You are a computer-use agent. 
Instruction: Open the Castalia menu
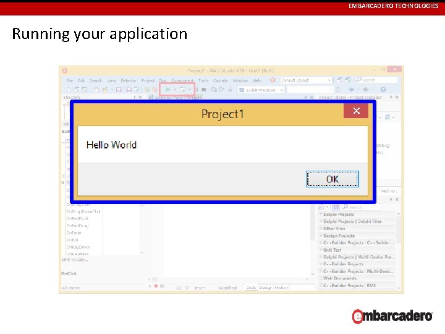tap(220, 80)
